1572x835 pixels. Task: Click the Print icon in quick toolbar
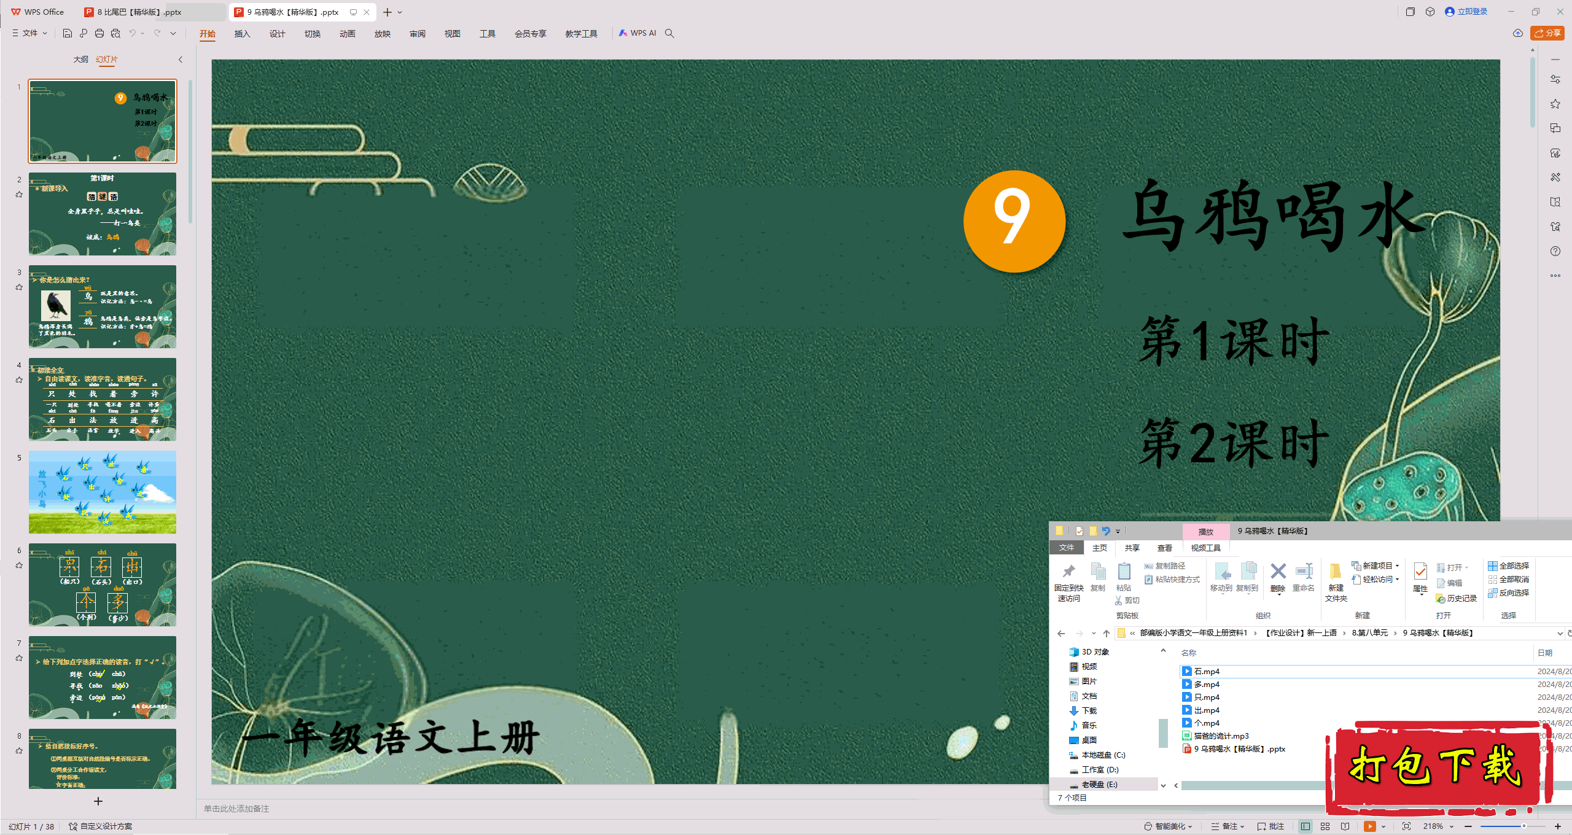pyautogui.click(x=99, y=33)
